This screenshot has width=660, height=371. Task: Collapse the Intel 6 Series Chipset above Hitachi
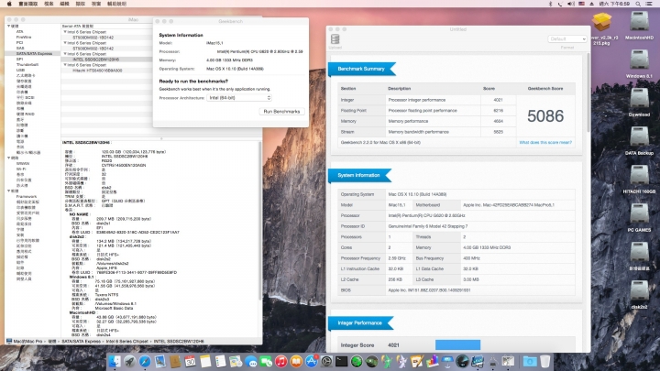tap(65, 65)
